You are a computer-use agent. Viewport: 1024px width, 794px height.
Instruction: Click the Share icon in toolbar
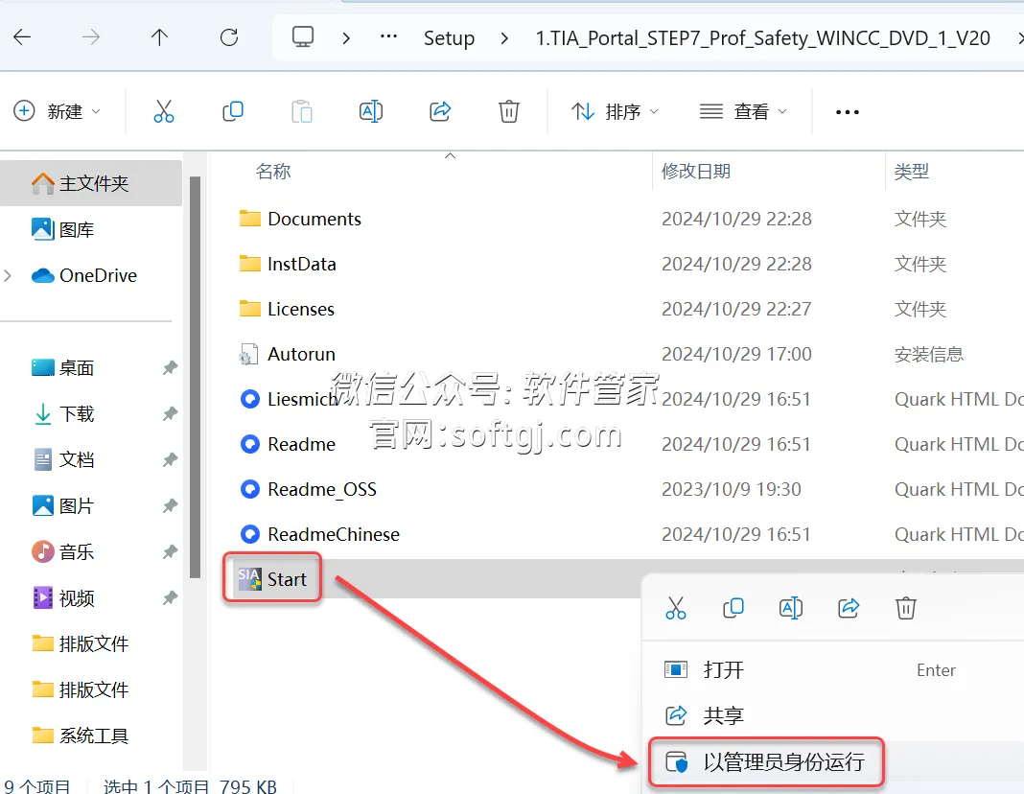click(440, 111)
